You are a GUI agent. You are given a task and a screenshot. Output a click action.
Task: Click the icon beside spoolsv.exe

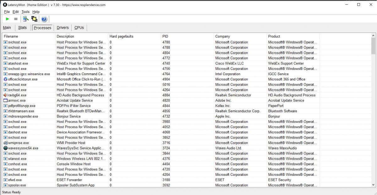point(5,185)
